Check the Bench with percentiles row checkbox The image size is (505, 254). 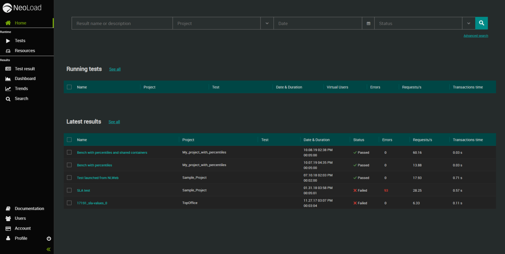(x=69, y=165)
